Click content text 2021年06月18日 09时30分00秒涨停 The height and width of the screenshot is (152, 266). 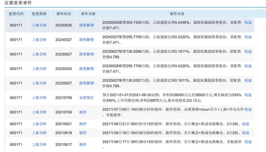[132, 133]
